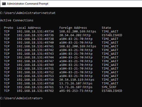
Task: Click foreign address a95-95-253-73:http
Action: [76, 91]
